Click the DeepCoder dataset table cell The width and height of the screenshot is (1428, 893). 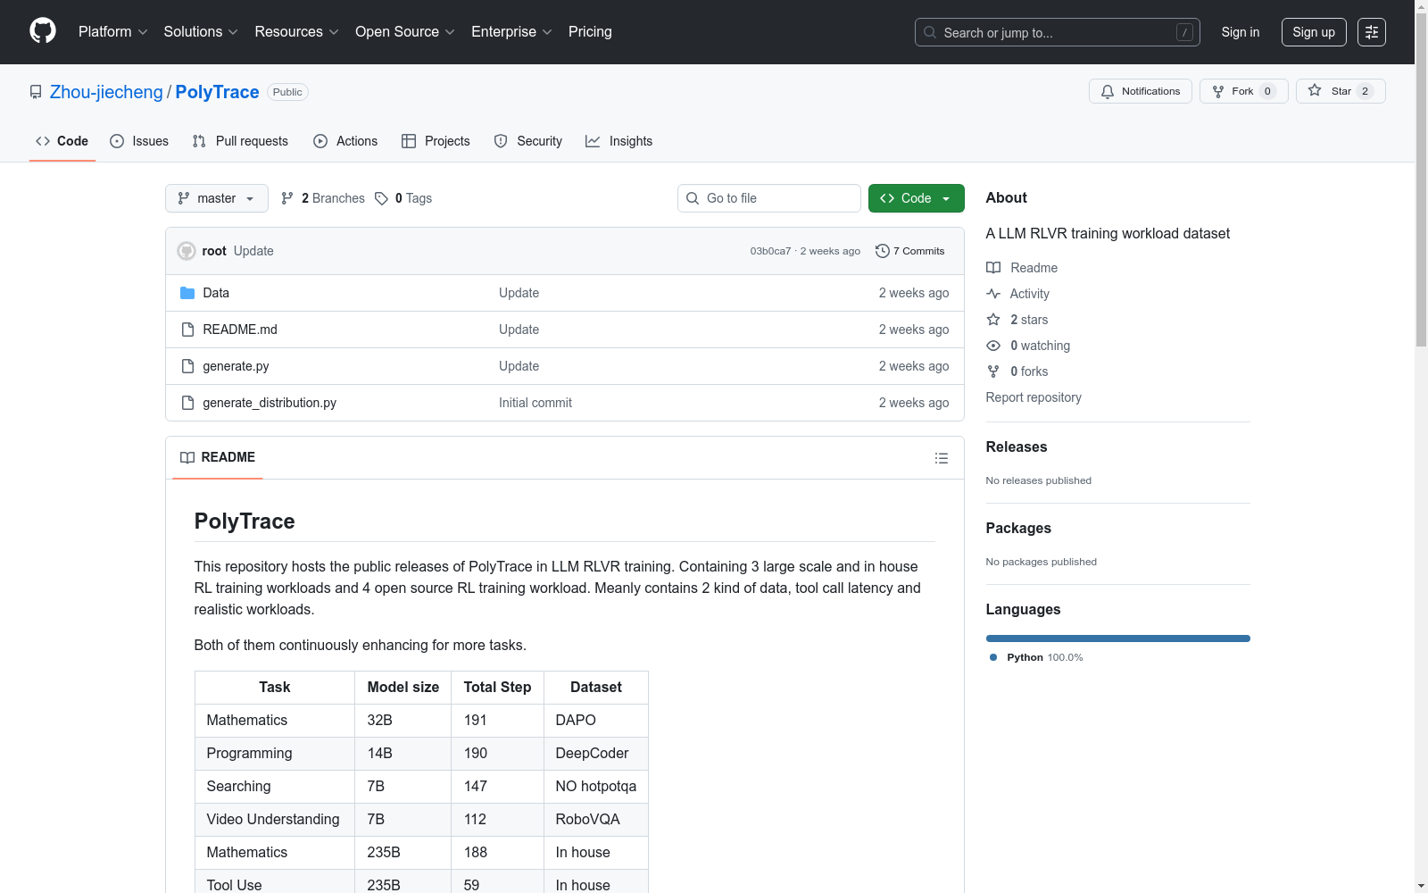tap(596, 753)
